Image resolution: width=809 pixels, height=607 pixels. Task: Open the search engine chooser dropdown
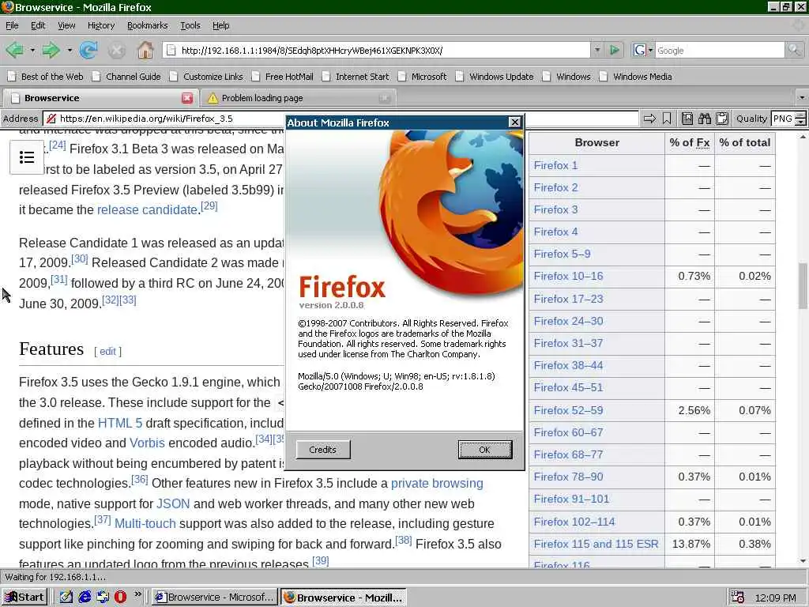click(650, 50)
